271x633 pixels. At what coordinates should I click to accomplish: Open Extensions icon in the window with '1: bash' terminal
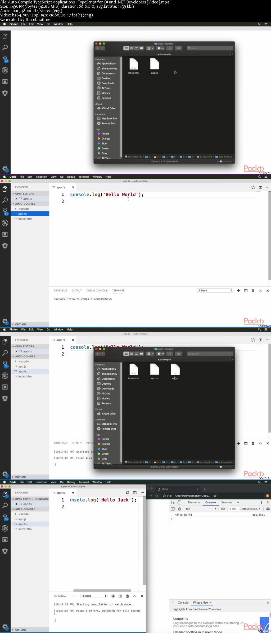tap(5, 234)
